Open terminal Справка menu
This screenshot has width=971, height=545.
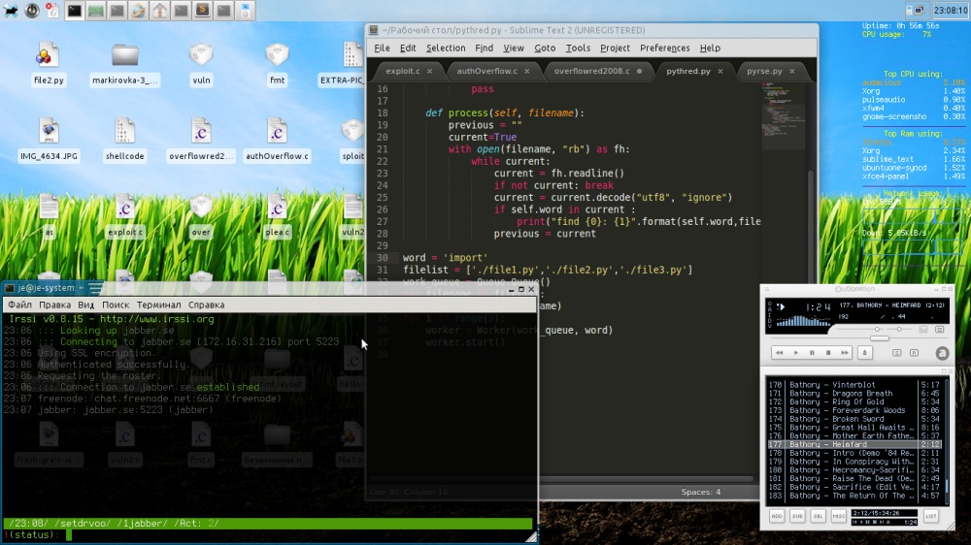206,305
